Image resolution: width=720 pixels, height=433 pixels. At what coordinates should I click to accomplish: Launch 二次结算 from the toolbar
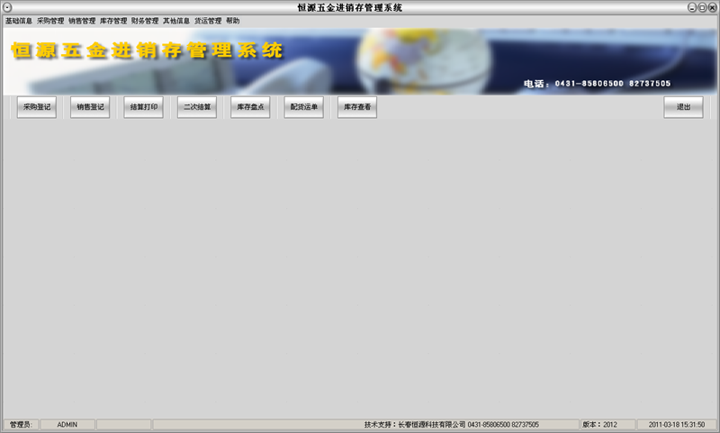(197, 107)
